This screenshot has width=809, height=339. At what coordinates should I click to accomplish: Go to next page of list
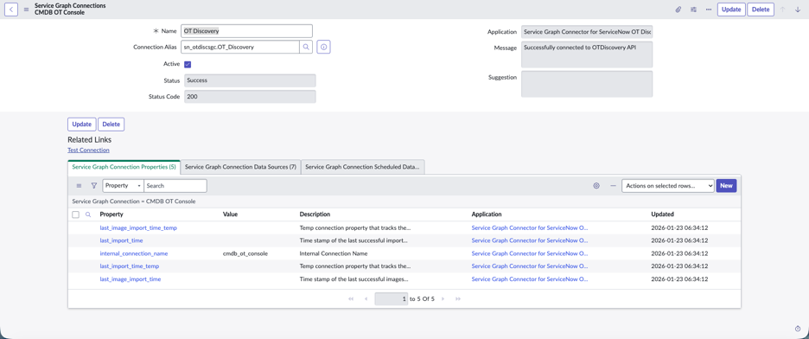click(x=443, y=298)
